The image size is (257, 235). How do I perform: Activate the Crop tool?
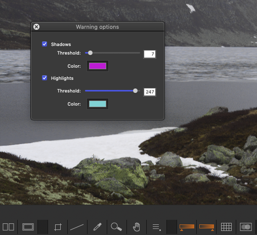58,227
